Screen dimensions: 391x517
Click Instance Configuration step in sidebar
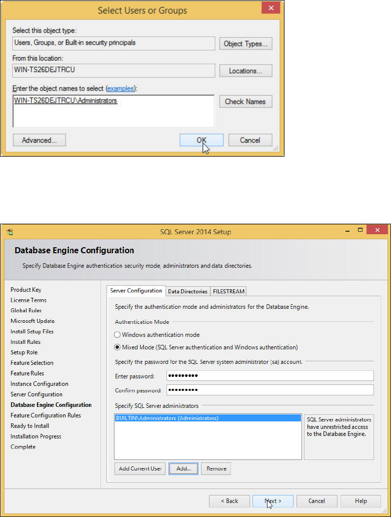pos(39,384)
